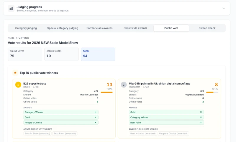236x142 pixels.
Task: Click Best in Show (awarded) under Mig-29M
Action: click(x=143, y=133)
